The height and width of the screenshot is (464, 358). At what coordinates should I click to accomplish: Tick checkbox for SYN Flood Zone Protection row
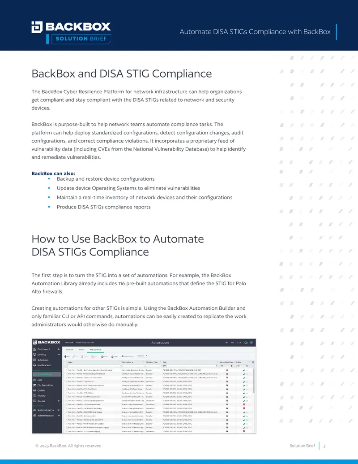pos(65,385)
